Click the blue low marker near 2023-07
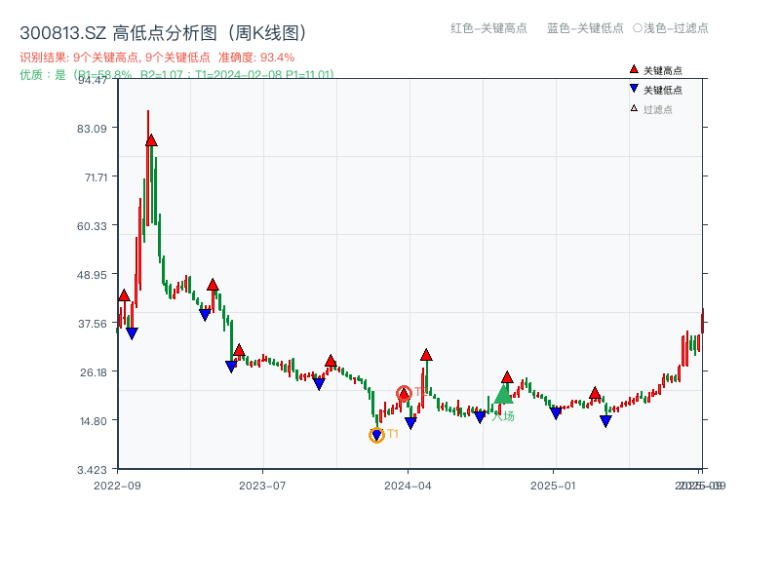Screen dimensions: 780x585 click(231, 366)
